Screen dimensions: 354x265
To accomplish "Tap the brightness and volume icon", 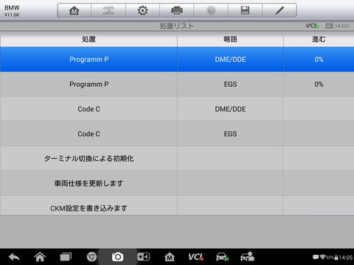I will [x=144, y=257].
